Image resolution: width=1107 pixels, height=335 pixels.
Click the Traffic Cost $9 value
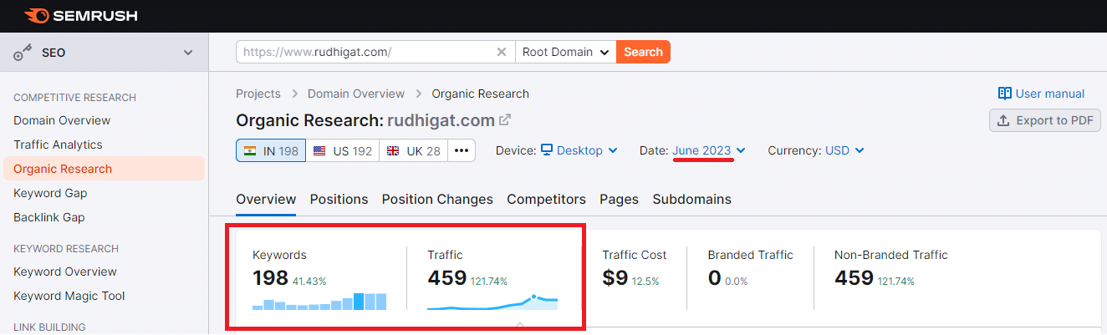[615, 278]
